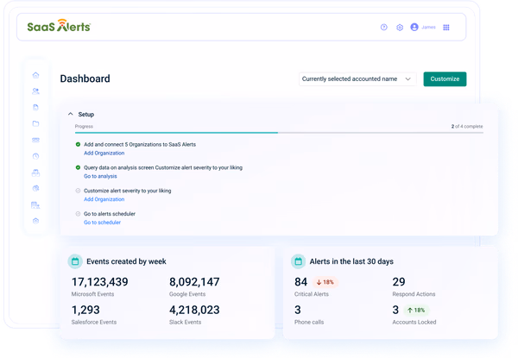Screen dimensions: 518x358
Task: Open the clock icon in sidebar
Action: 35,156
